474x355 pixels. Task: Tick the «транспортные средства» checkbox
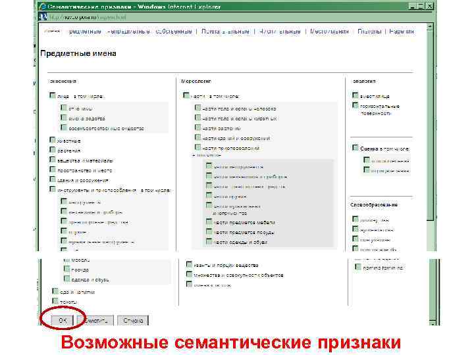click(x=64, y=221)
